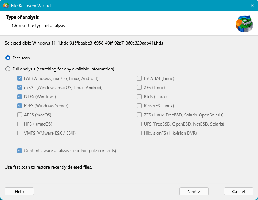Cancel the File Recovery Wizard
Screen dimensions: 258x200
click(x=239, y=191)
